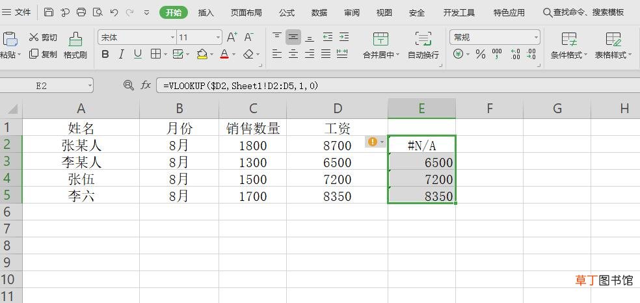Increase decimal places

[515, 54]
